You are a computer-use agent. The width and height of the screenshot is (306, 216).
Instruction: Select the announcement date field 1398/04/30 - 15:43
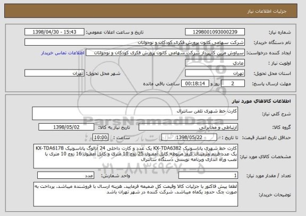click(x=54, y=32)
